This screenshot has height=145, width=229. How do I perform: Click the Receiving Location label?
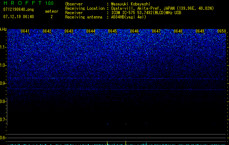[x=85, y=8]
